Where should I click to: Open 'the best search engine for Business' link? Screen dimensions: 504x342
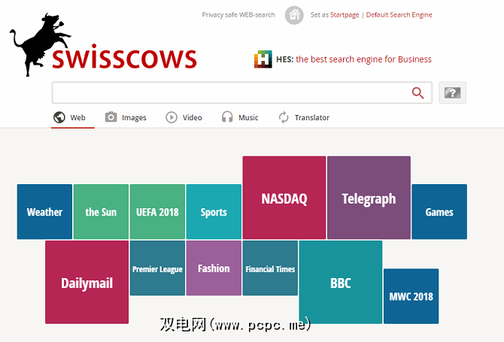click(363, 59)
